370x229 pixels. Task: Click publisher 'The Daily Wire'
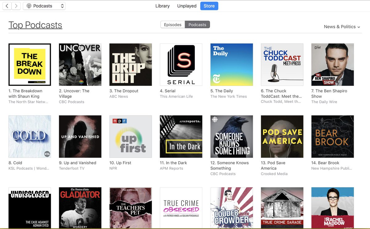point(324,102)
